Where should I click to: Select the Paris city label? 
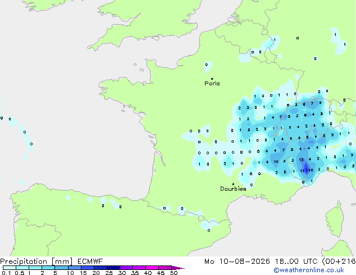pos(212,84)
